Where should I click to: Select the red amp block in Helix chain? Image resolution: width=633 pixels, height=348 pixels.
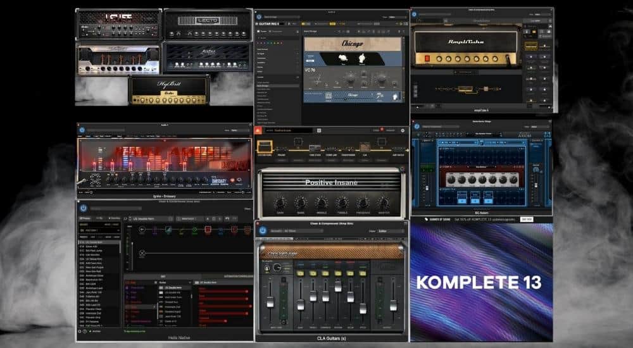[208, 230]
